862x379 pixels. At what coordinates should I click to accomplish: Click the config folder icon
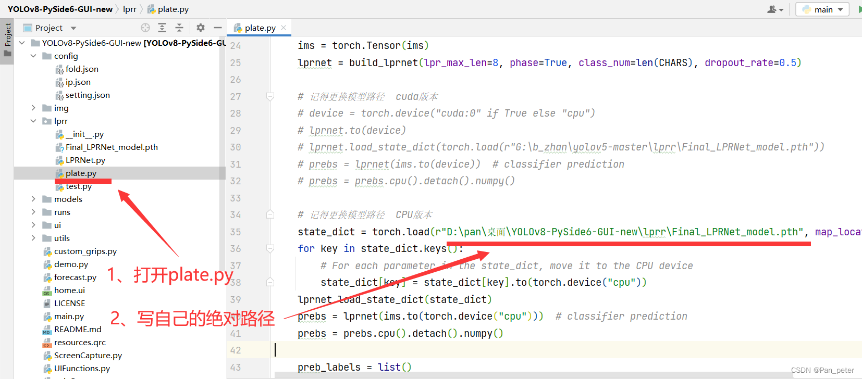tap(47, 56)
